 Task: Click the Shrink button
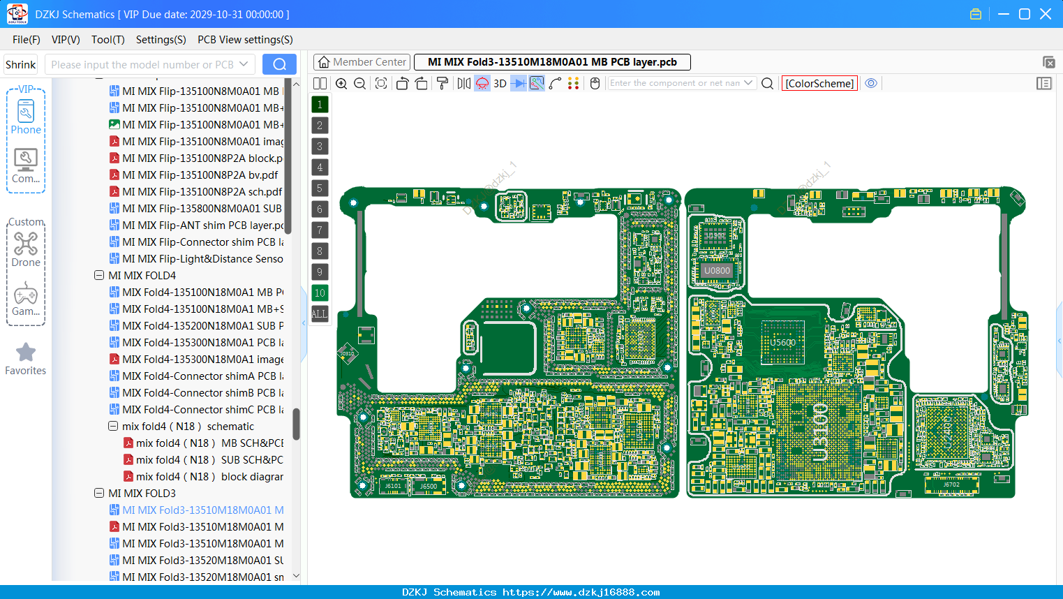(x=21, y=64)
